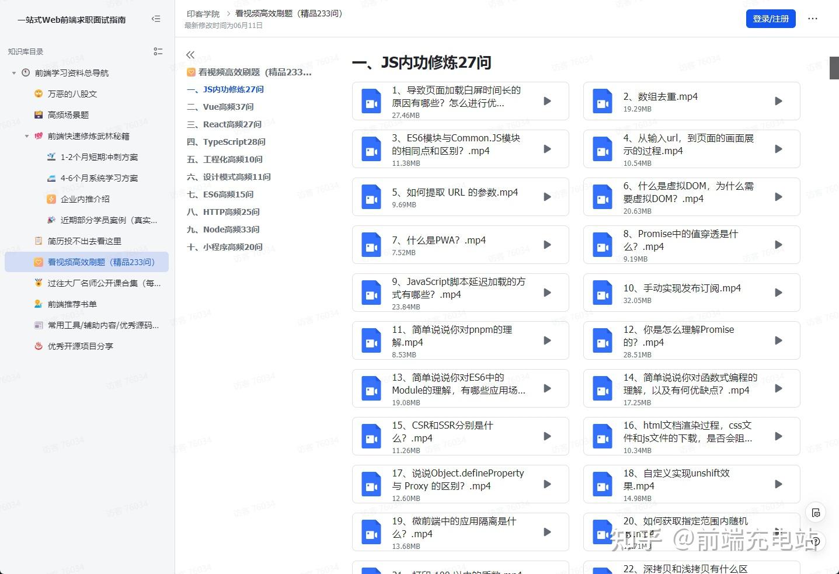Screen dimensions: 839x574
Task: Click the heading '一、JS内功修炼27问'
Action: coord(422,62)
